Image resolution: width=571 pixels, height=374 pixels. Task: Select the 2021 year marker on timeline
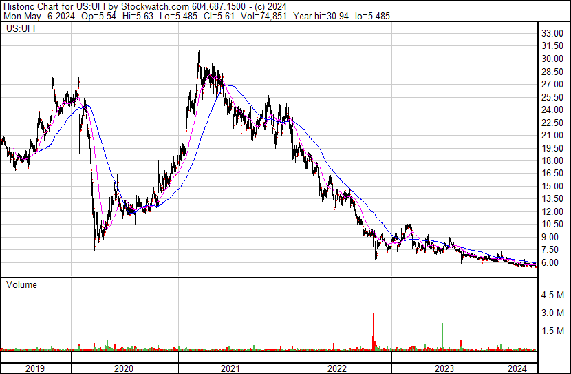point(230,368)
